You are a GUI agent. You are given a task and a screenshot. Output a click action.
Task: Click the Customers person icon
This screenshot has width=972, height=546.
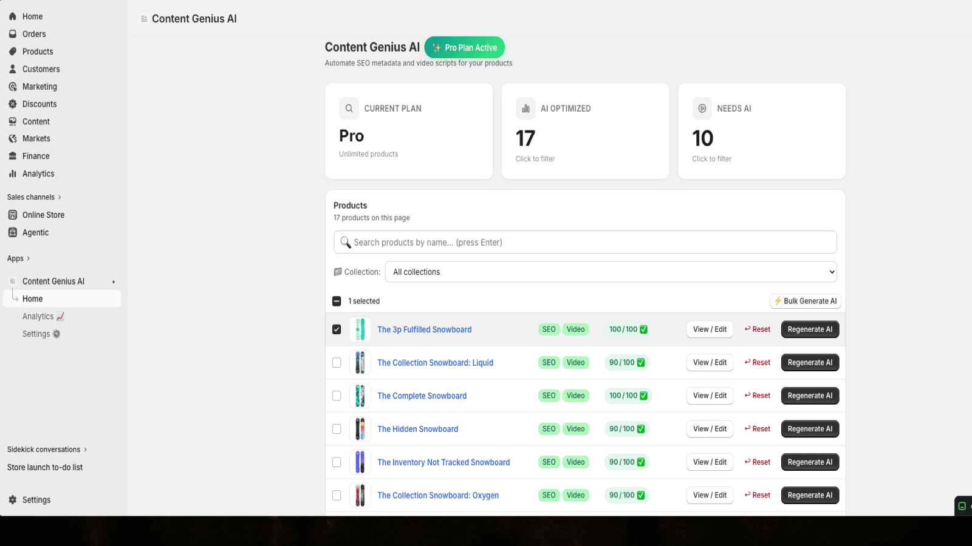[13, 69]
